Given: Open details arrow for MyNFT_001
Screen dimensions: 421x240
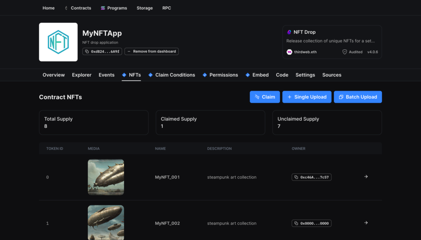Looking at the screenshot, I should click(366, 177).
